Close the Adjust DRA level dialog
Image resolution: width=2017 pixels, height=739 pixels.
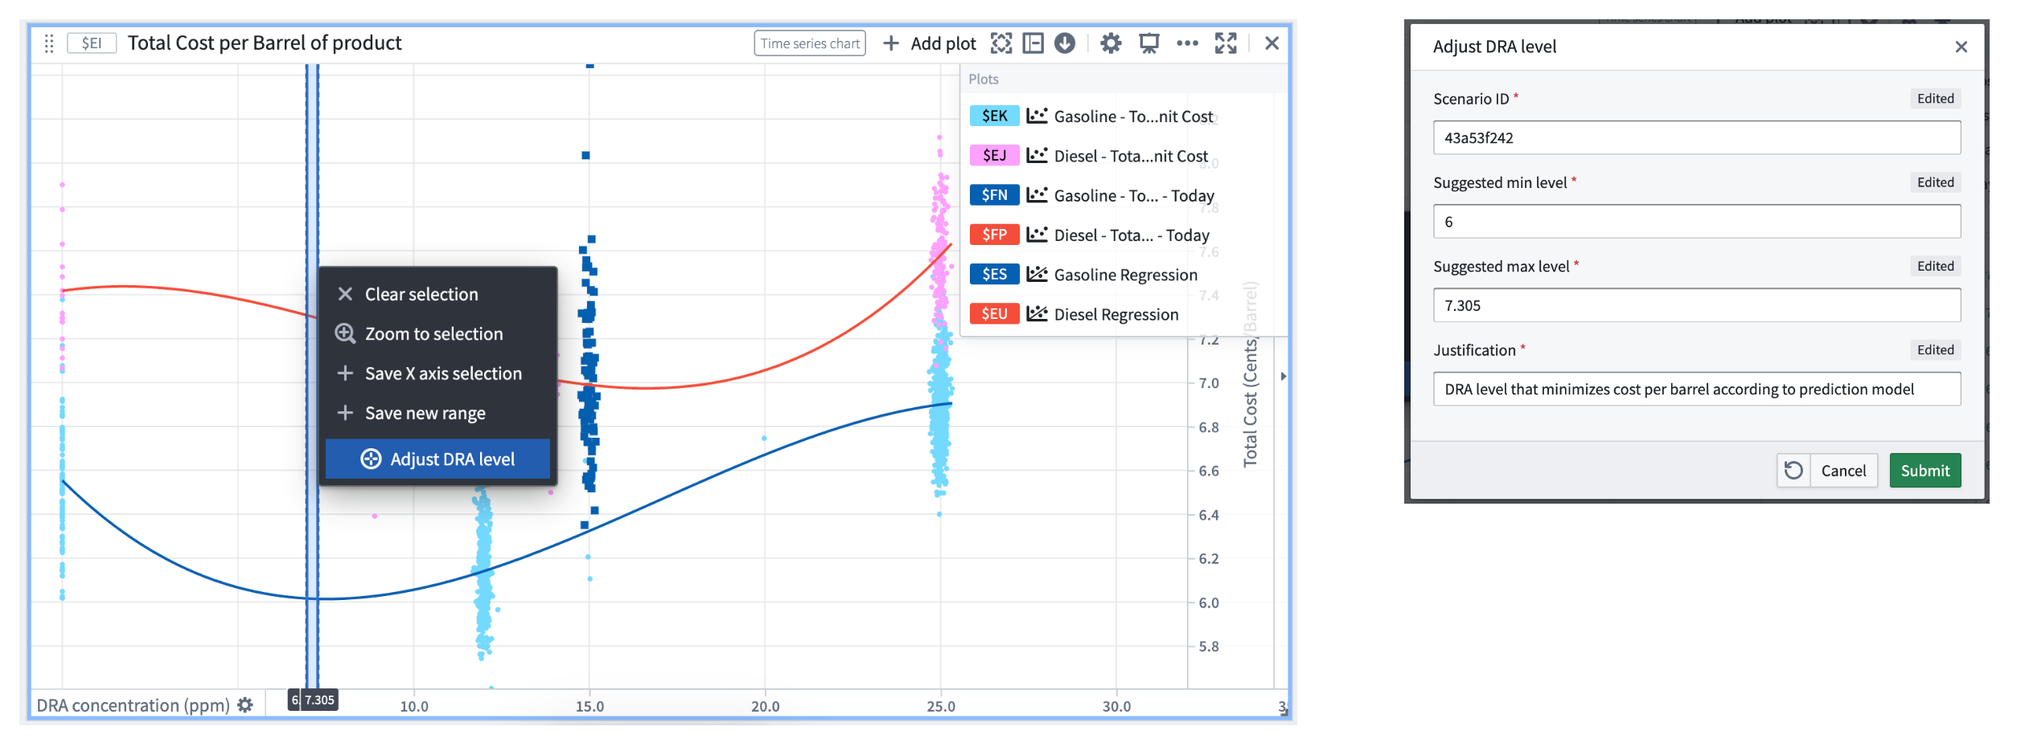point(1962,47)
